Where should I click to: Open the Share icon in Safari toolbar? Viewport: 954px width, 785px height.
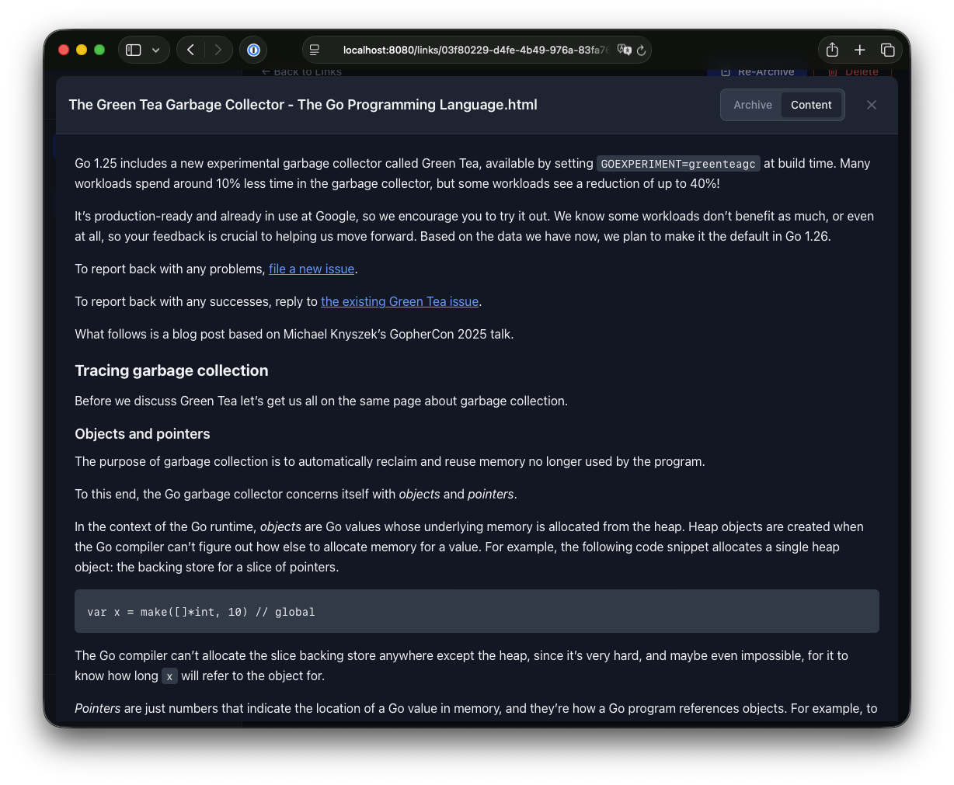pyautogui.click(x=832, y=50)
